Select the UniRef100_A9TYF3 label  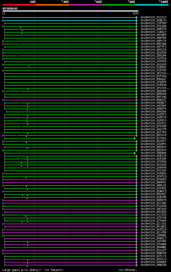click(153, 47)
